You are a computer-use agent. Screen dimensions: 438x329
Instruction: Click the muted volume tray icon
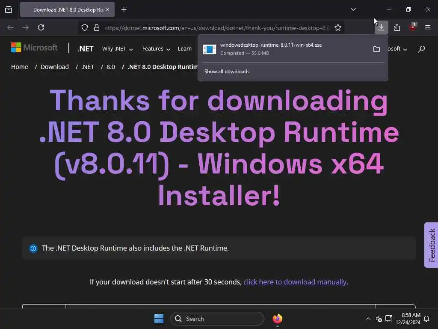pyautogui.click(x=379, y=319)
